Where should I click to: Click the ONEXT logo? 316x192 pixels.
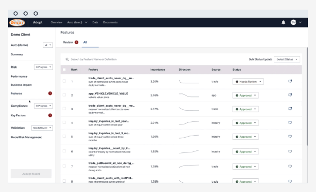pyautogui.click(x=17, y=22)
